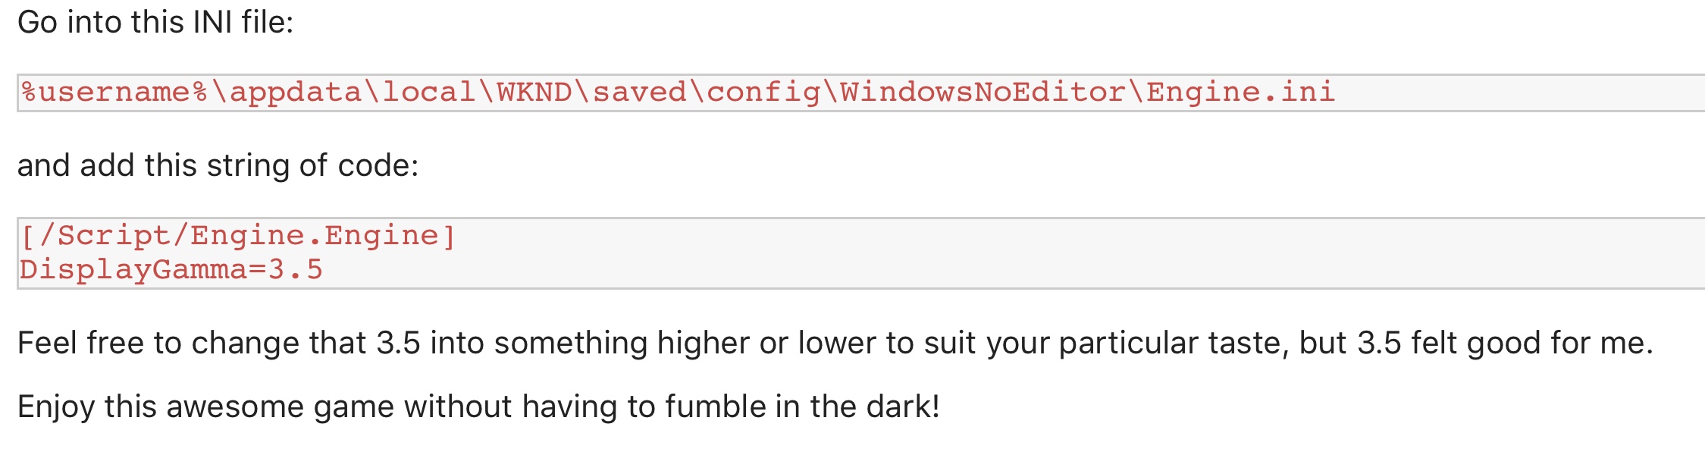Click "local" in the file path
Image resolution: width=1705 pixels, height=452 pixels.
tap(429, 93)
